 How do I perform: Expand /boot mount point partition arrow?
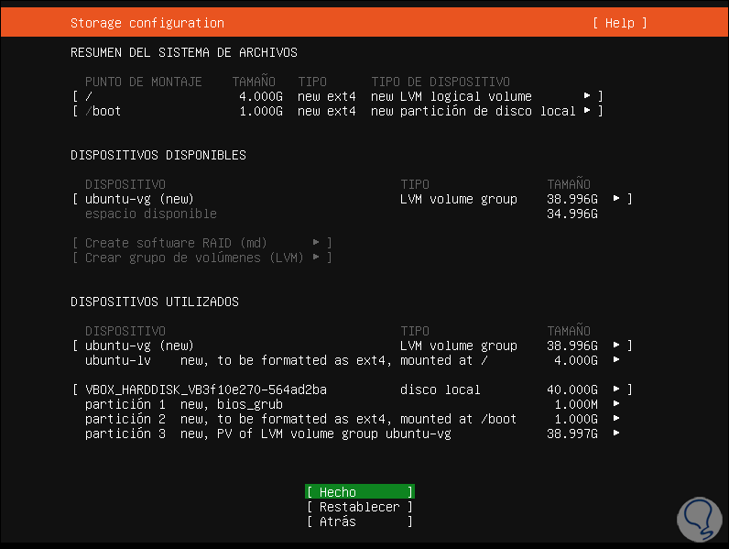tap(587, 111)
